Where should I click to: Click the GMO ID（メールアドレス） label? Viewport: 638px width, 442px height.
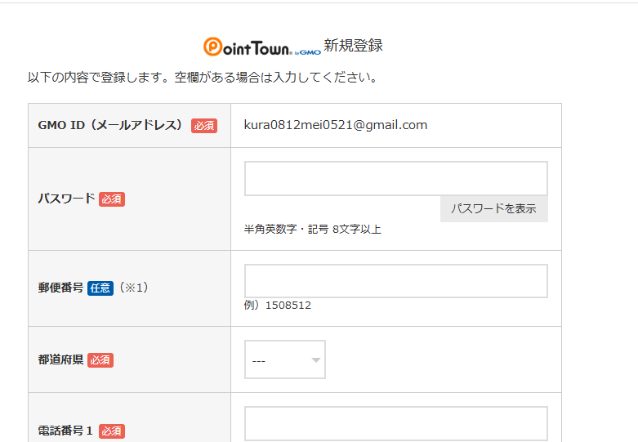pyautogui.click(x=109, y=125)
